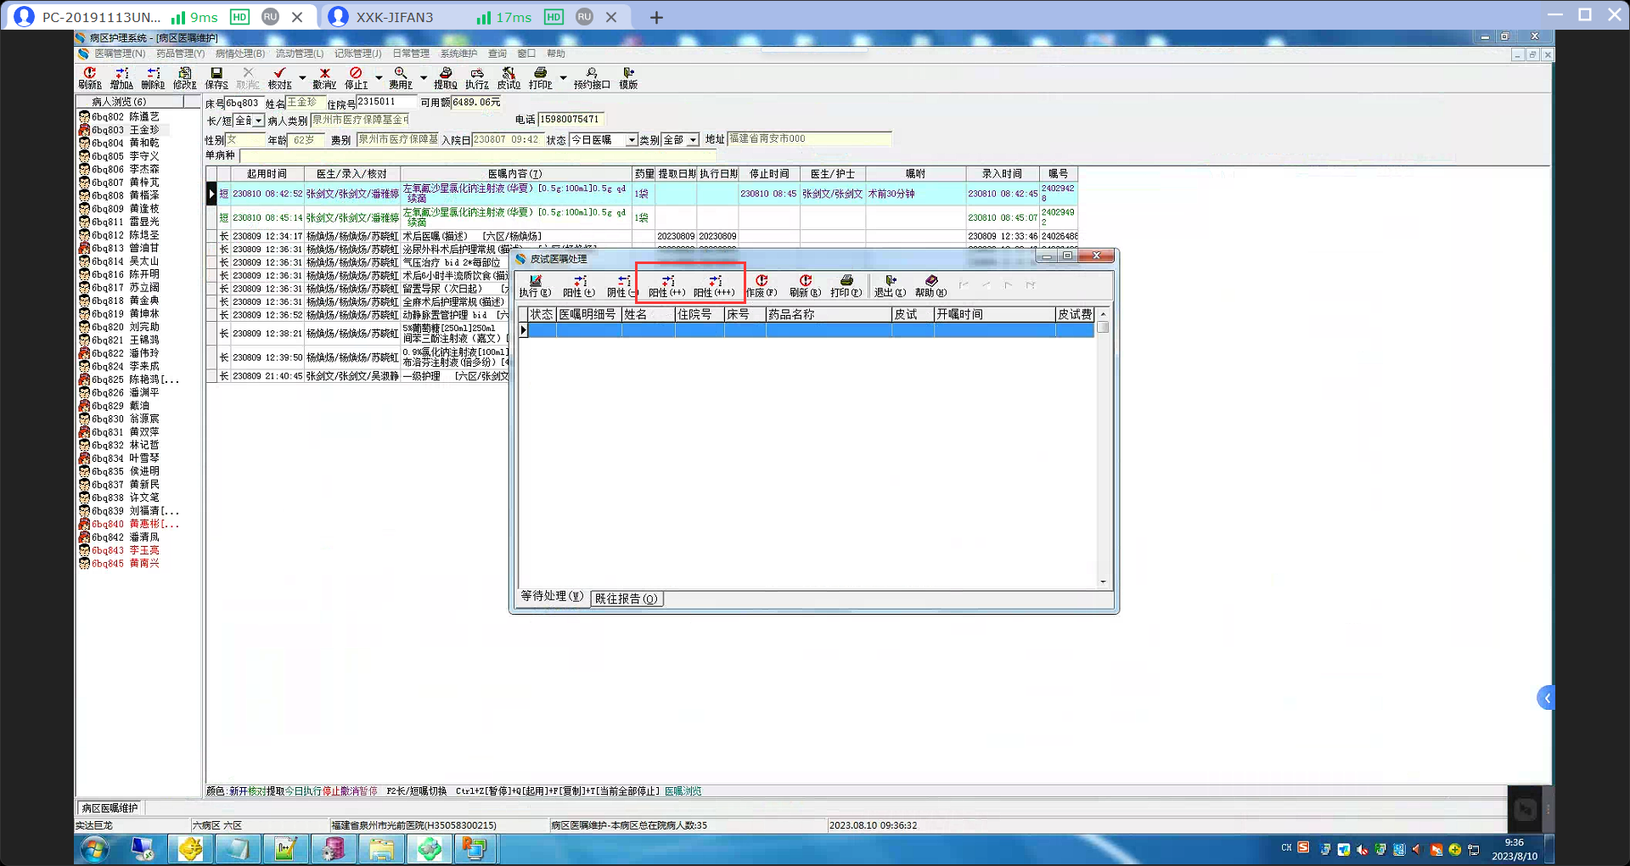1630x866 pixels.
Task: Add a new remote session tab
Action: (x=656, y=17)
